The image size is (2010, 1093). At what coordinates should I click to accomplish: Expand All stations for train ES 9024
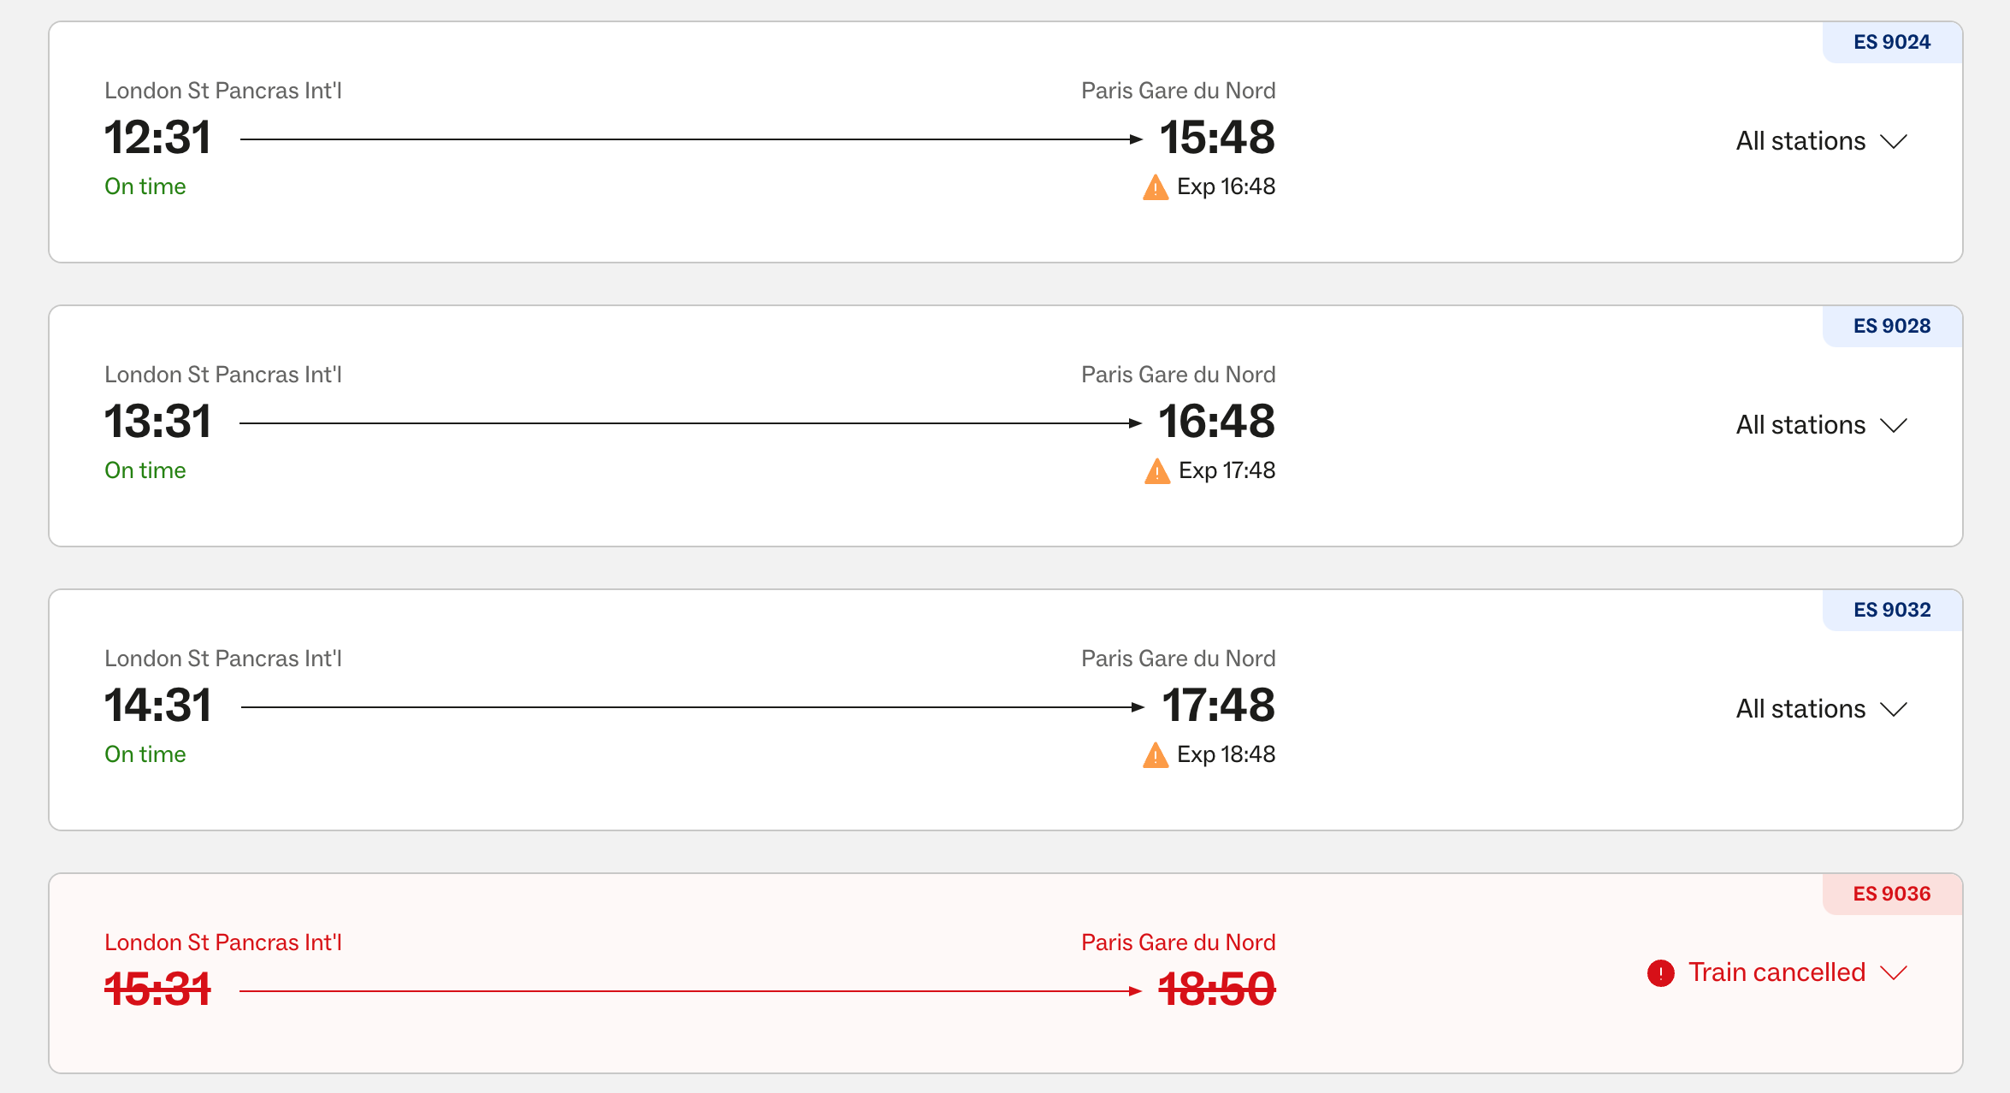tap(1821, 141)
